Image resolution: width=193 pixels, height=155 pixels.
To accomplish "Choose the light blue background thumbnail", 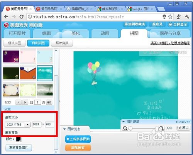I will pyautogui.click(x=45, y=57).
